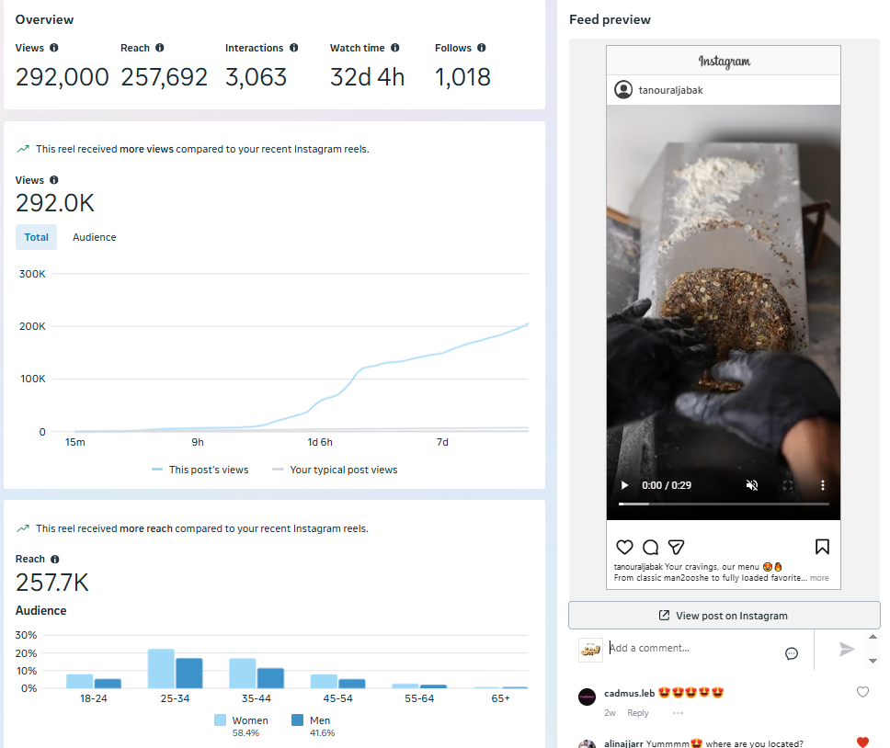Click the fullscreen icon on the video player
This screenshot has height=748, width=890.
pyautogui.click(x=788, y=485)
